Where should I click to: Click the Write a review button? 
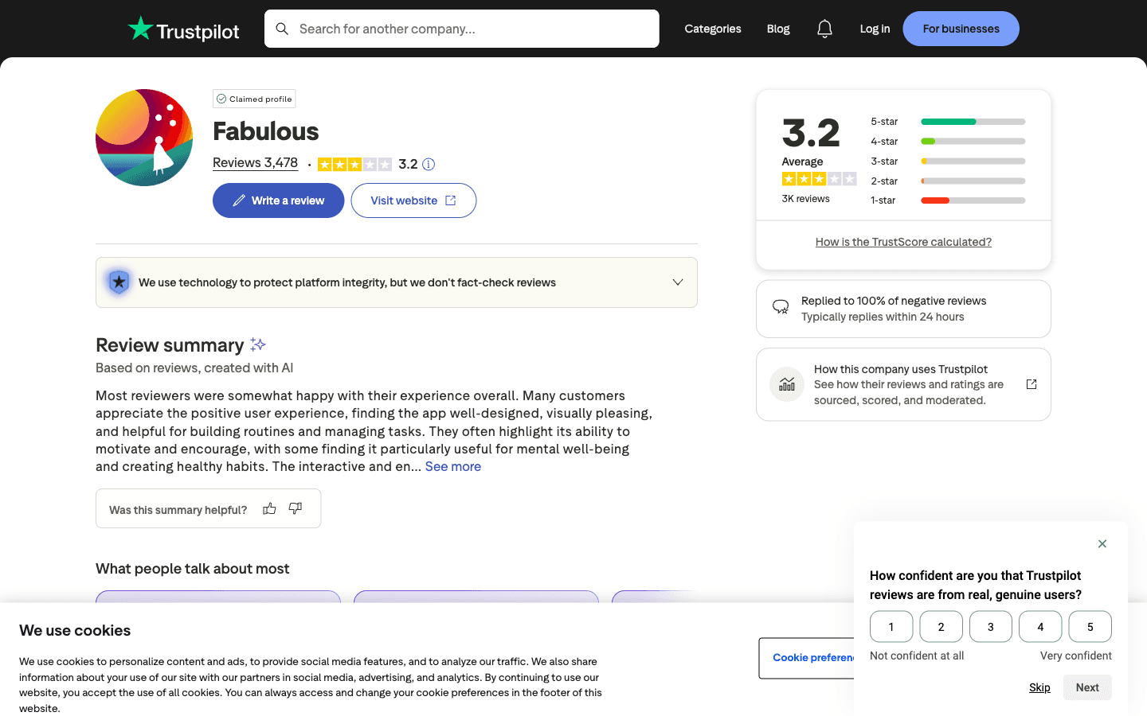278,200
